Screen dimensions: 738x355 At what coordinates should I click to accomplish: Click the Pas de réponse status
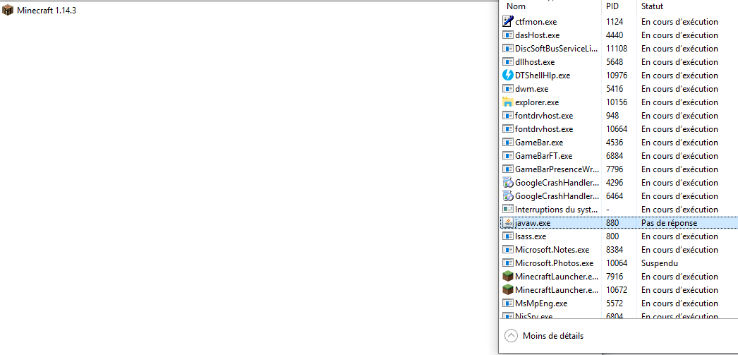669,223
